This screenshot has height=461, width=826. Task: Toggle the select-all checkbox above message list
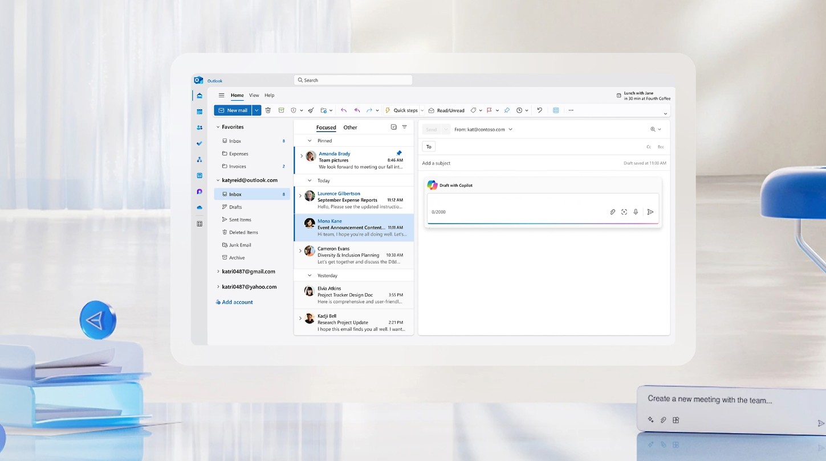[393, 127]
